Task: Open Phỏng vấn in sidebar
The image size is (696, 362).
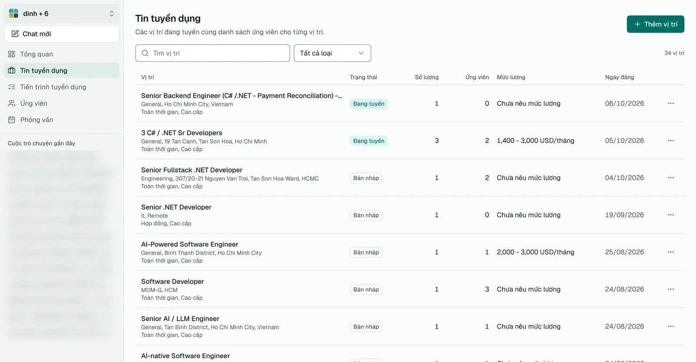Action: pyautogui.click(x=61, y=120)
